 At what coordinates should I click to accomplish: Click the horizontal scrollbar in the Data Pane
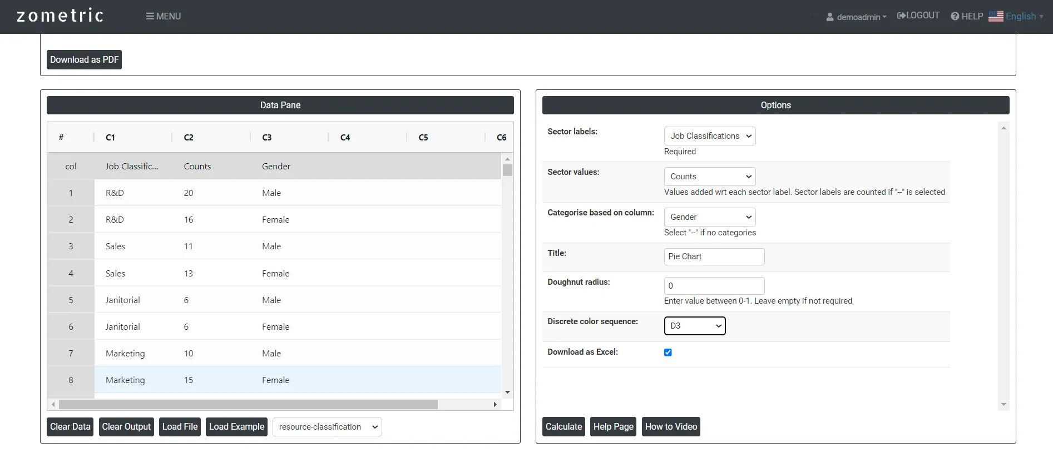point(248,404)
